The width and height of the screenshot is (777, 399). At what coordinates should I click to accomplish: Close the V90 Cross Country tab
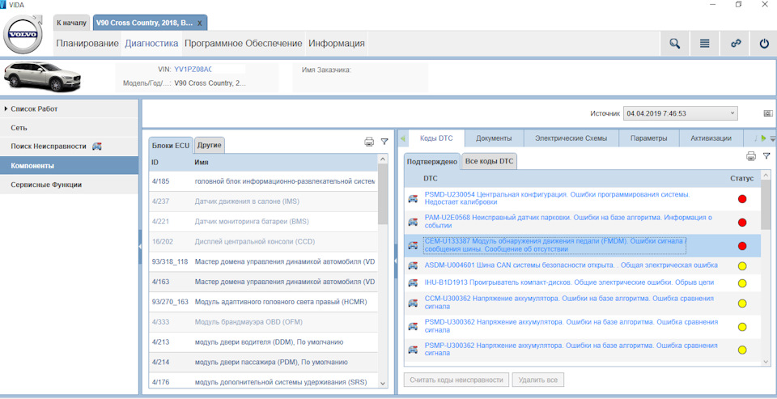point(199,23)
